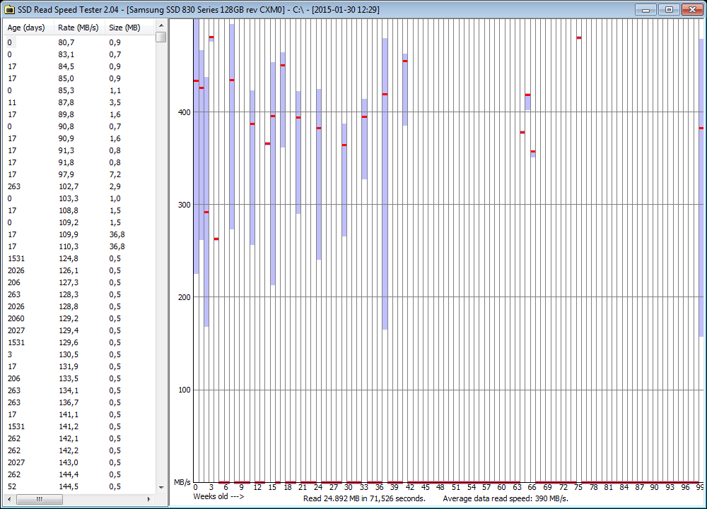Select the row with rate 103,3

(x=79, y=198)
